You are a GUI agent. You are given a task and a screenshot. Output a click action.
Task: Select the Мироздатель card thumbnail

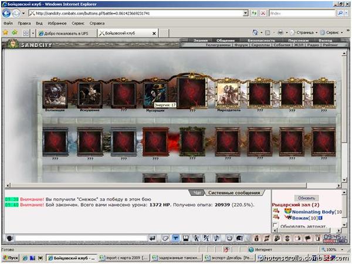(x=227, y=94)
